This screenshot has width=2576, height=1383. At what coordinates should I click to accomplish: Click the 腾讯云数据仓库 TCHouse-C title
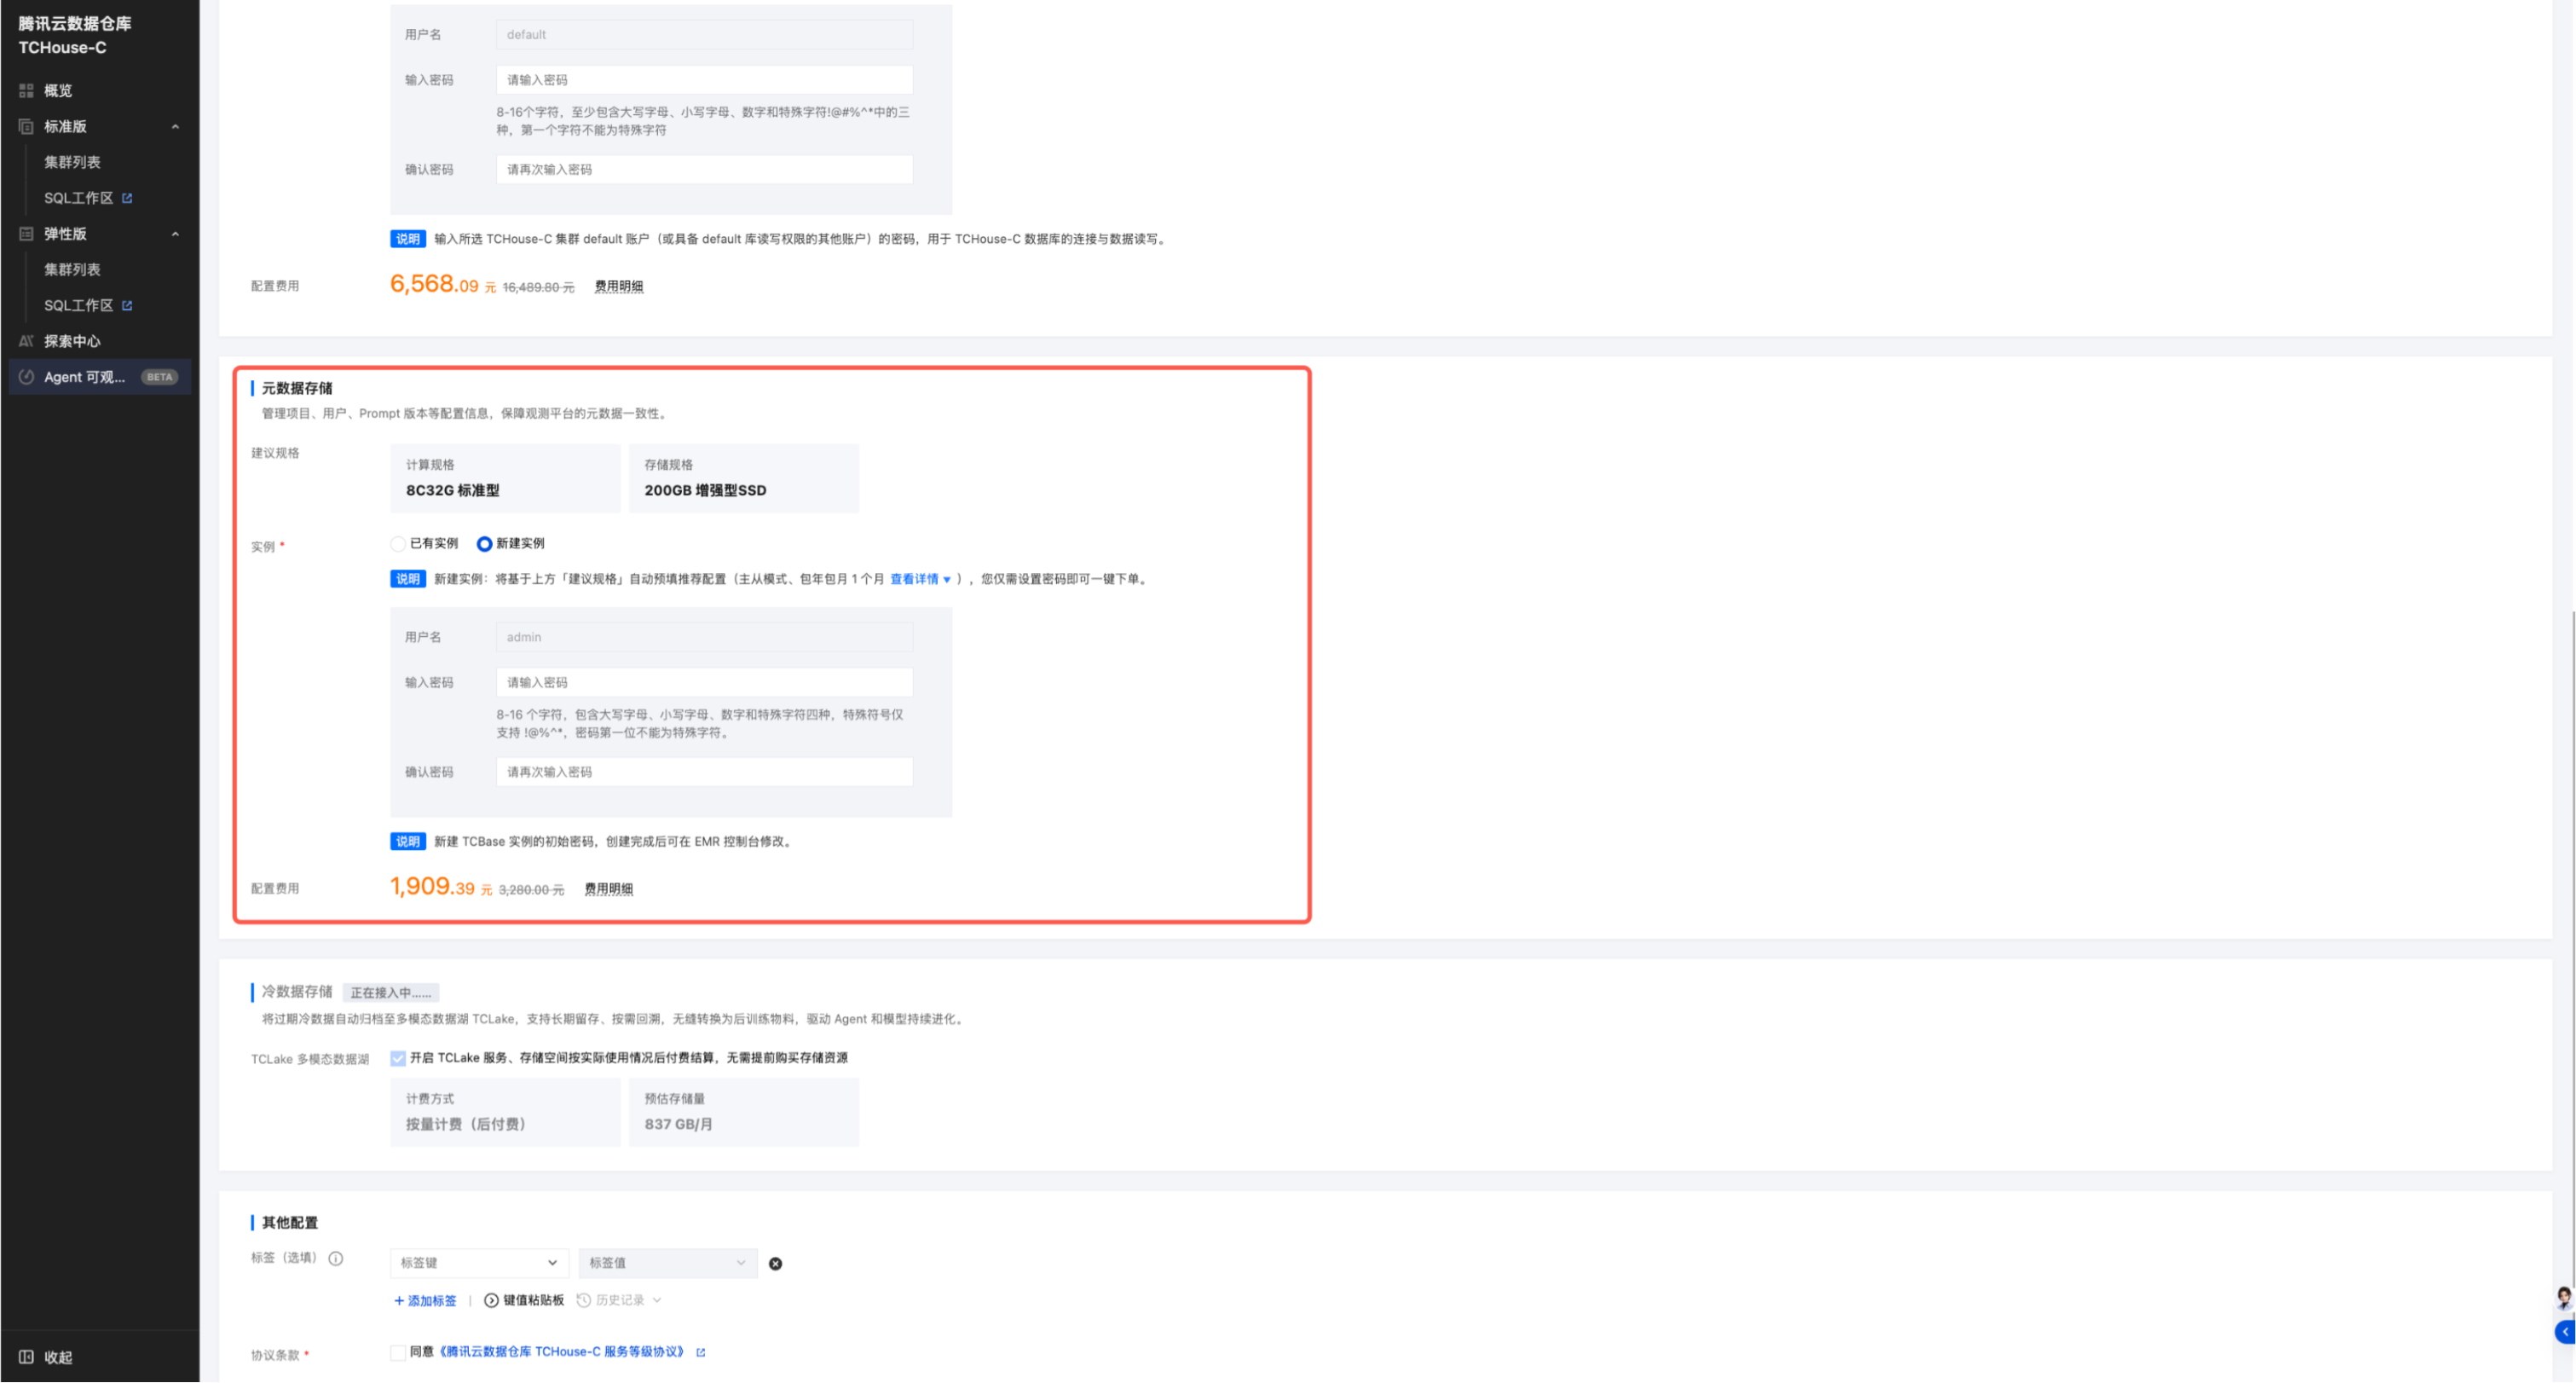[75, 35]
